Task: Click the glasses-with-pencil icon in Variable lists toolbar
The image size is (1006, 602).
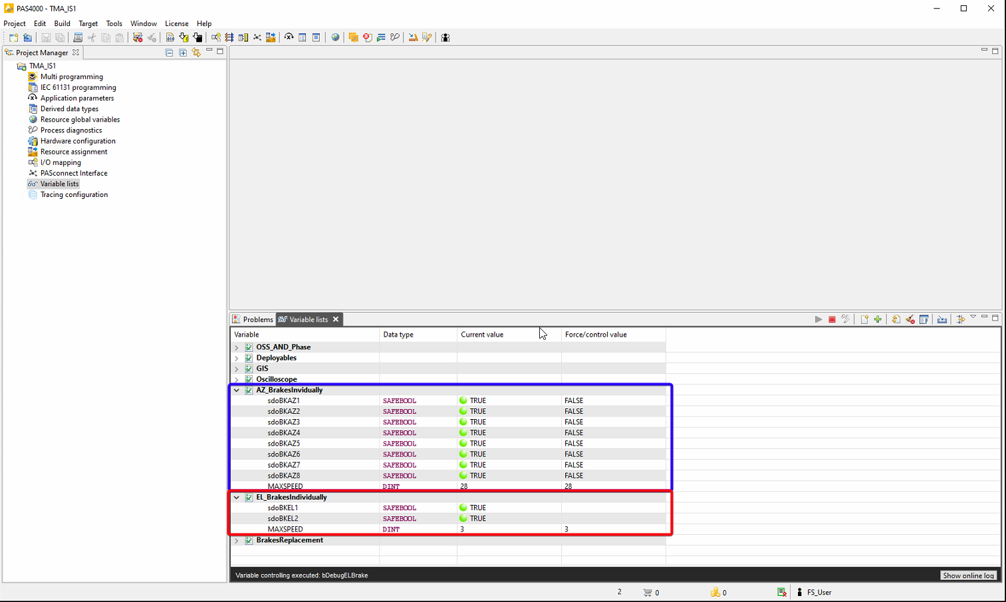Action: pos(846,319)
